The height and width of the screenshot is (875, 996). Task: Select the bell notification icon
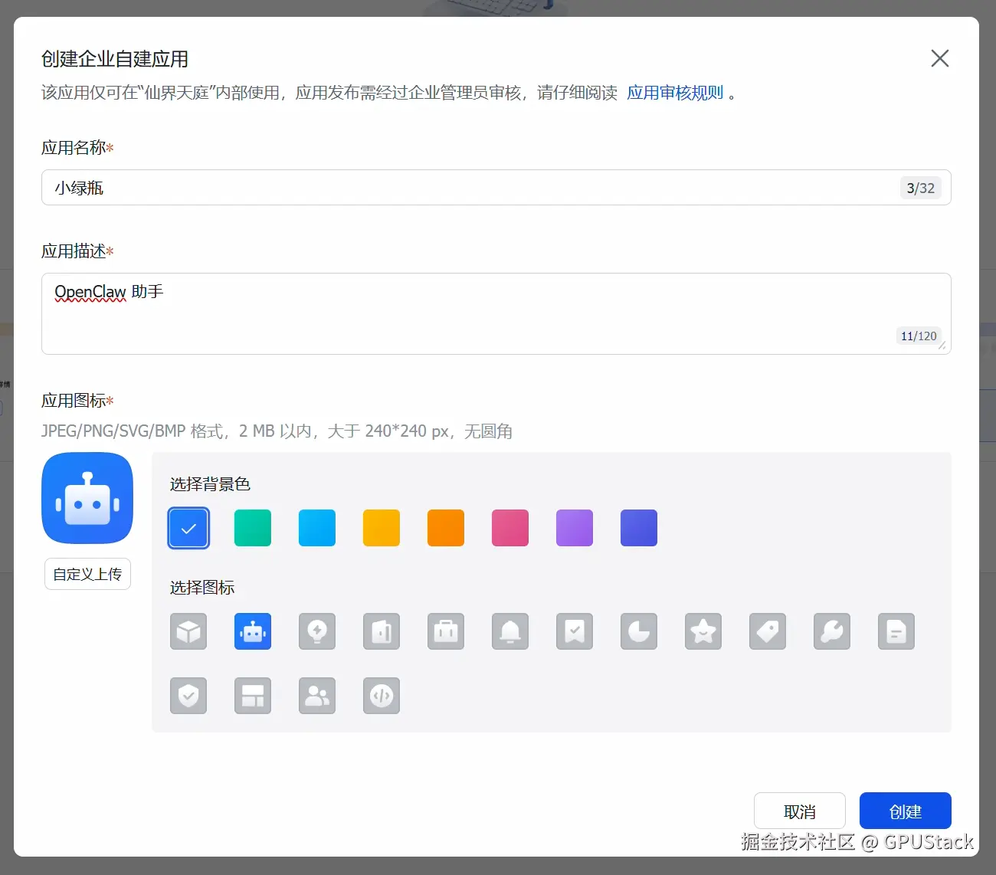point(510,631)
